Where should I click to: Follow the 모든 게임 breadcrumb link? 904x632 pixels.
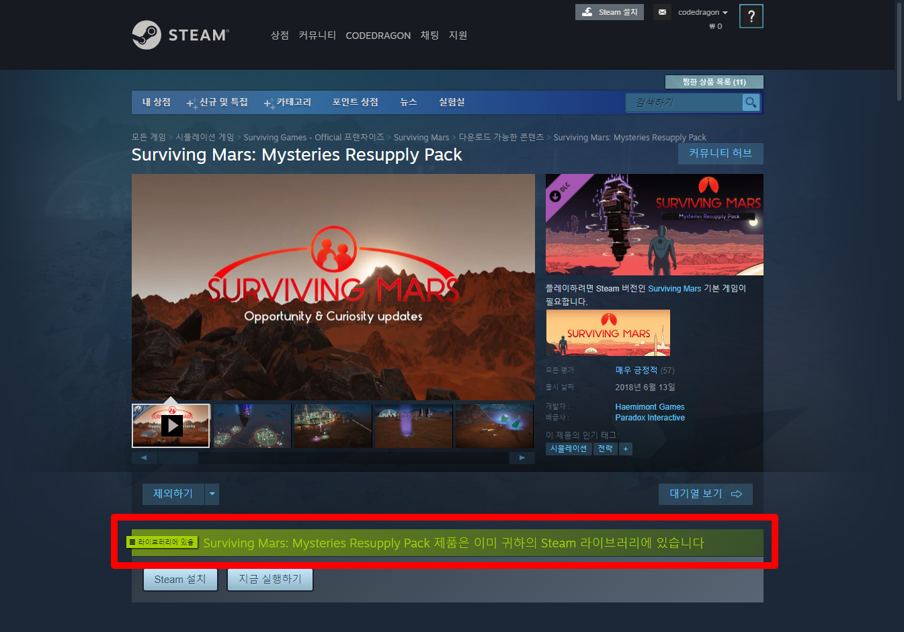pyautogui.click(x=149, y=137)
